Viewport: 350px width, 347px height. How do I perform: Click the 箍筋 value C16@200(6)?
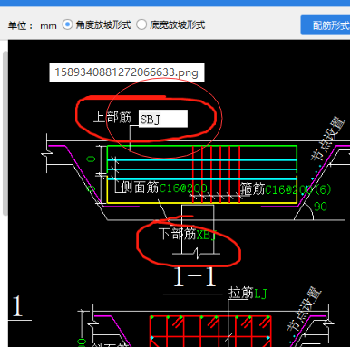[x=298, y=189]
